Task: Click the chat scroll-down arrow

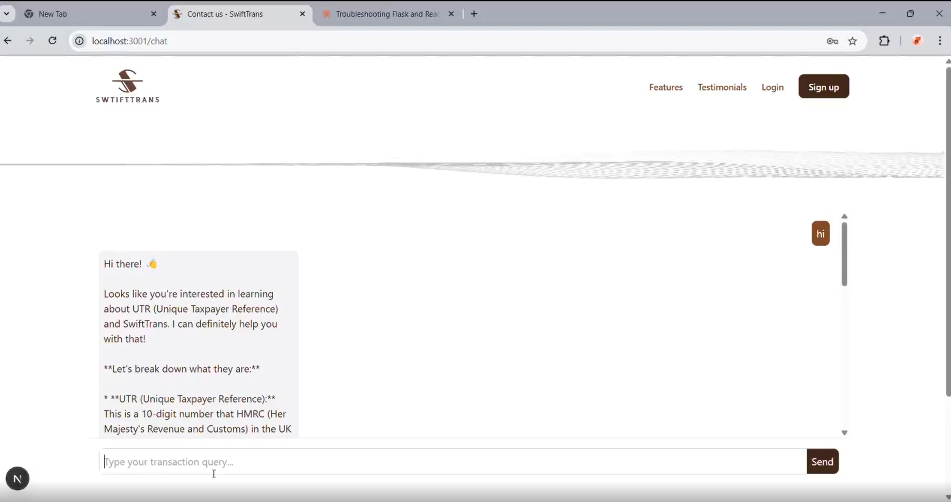Action: [x=844, y=433]
